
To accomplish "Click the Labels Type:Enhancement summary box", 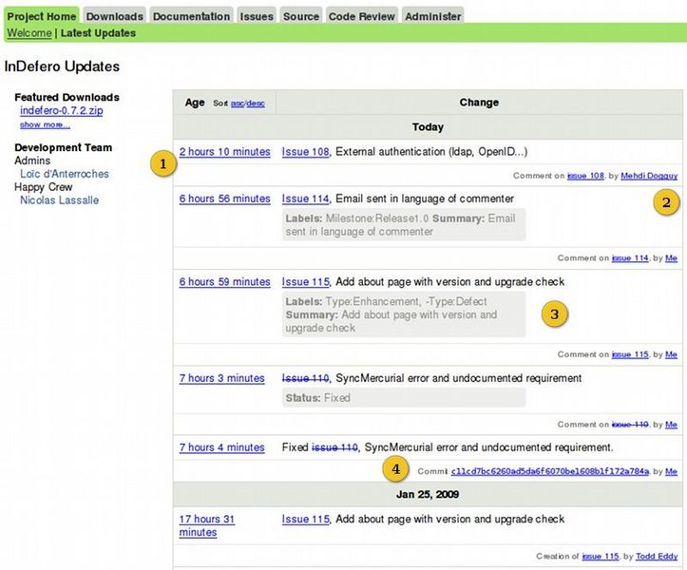I will (404, 314).
